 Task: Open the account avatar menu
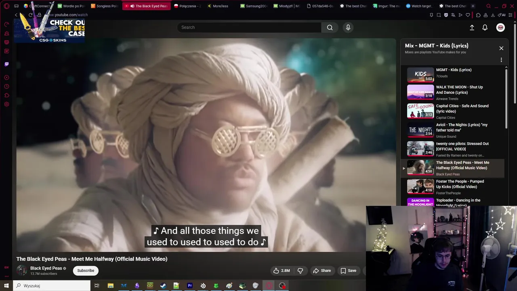(500, 27)
